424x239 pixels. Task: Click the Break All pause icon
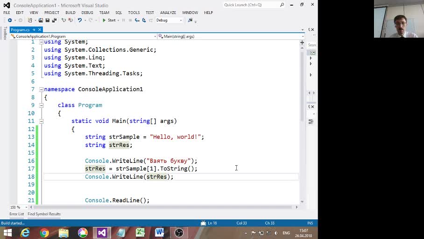pos(124,20)
